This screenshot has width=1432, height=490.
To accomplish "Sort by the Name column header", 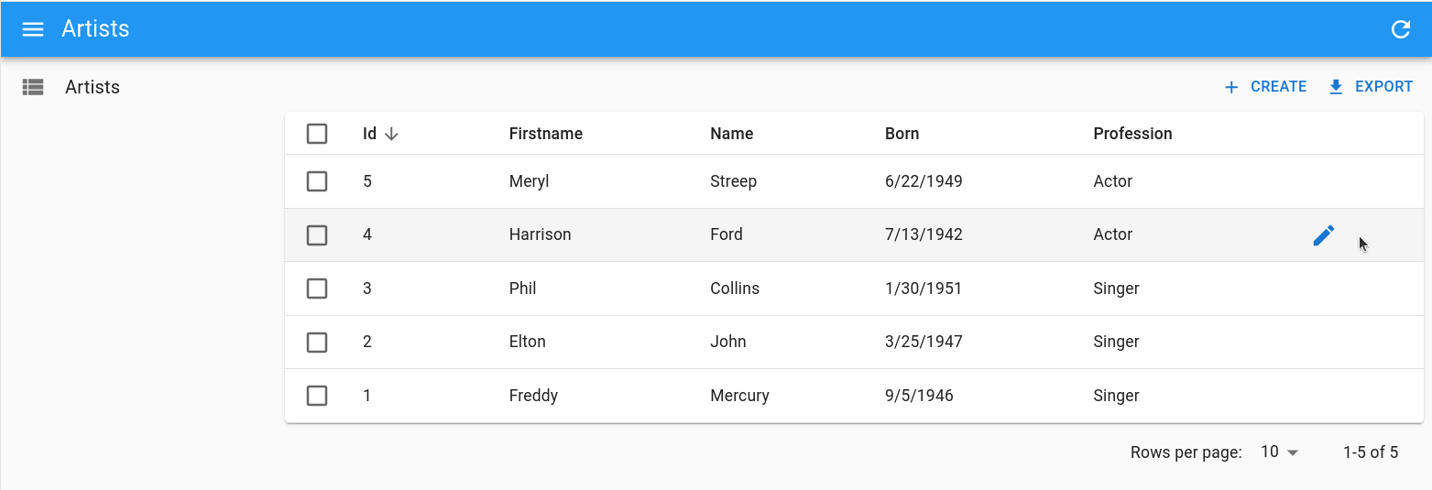I will coord(731,134).
